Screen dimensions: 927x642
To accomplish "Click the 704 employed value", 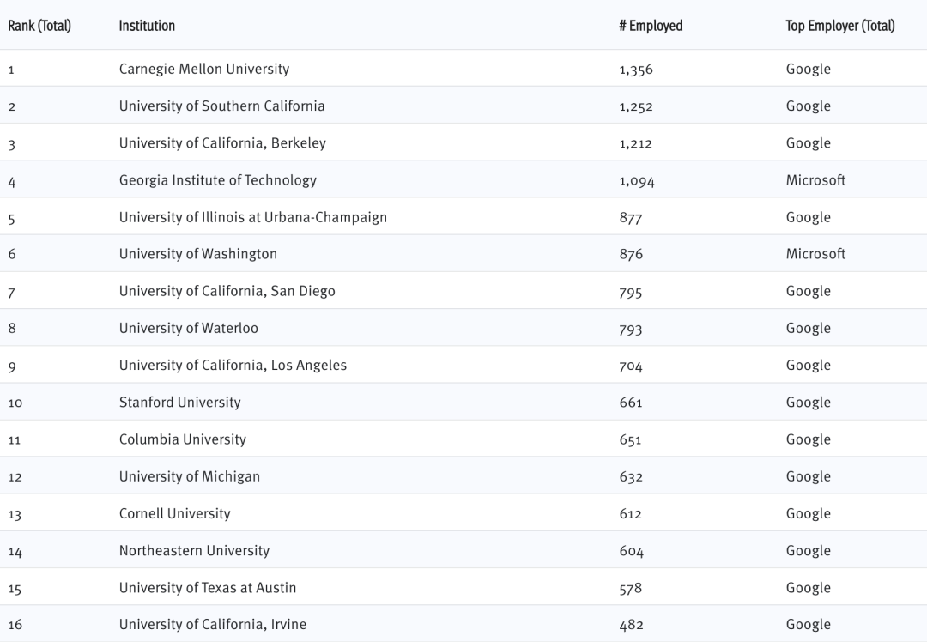I will (x=631, y=366).
